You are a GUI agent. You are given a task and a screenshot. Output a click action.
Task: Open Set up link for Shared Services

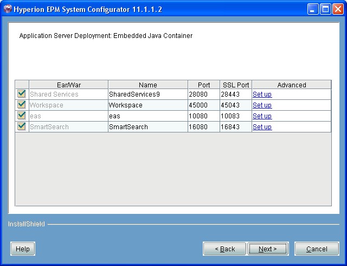262,94
